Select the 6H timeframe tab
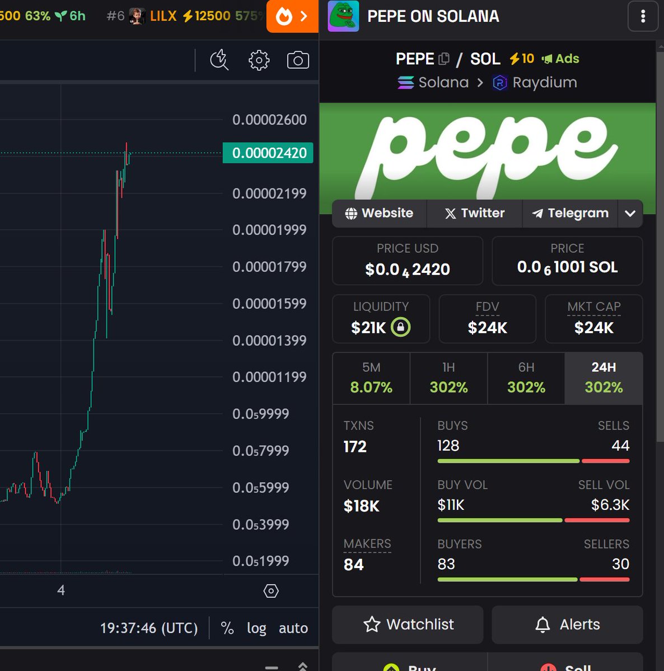 point(526,378)
